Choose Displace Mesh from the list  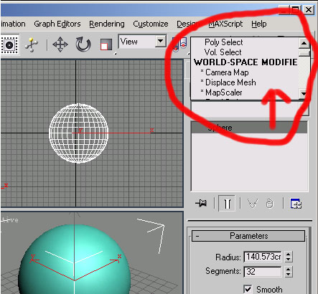[x=230, y=82]
